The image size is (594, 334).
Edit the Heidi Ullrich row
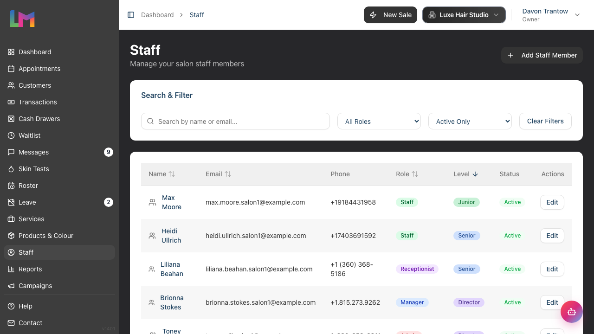(552, 236)
